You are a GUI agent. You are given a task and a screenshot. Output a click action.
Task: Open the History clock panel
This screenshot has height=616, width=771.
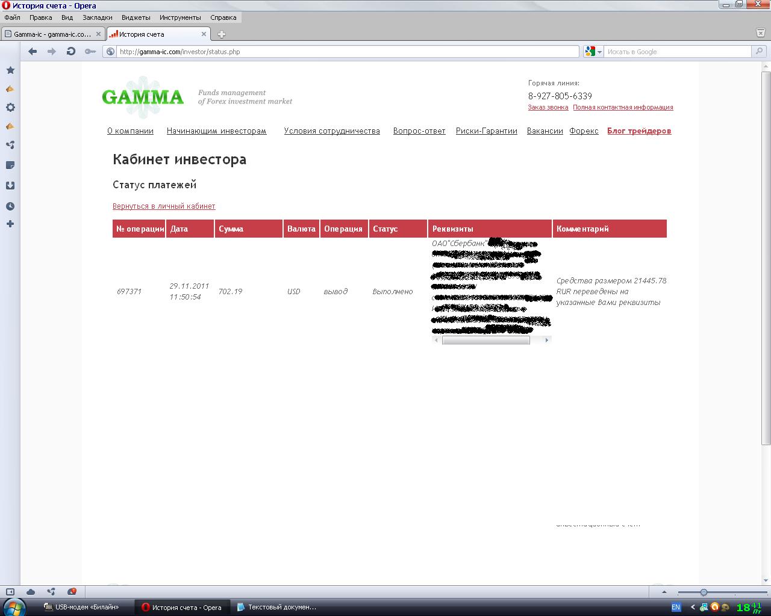click(10, 206)
